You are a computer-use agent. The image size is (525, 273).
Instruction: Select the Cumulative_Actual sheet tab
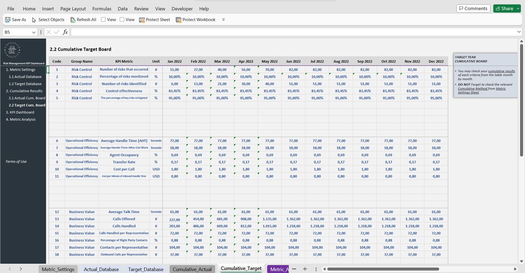pos(192,268)
